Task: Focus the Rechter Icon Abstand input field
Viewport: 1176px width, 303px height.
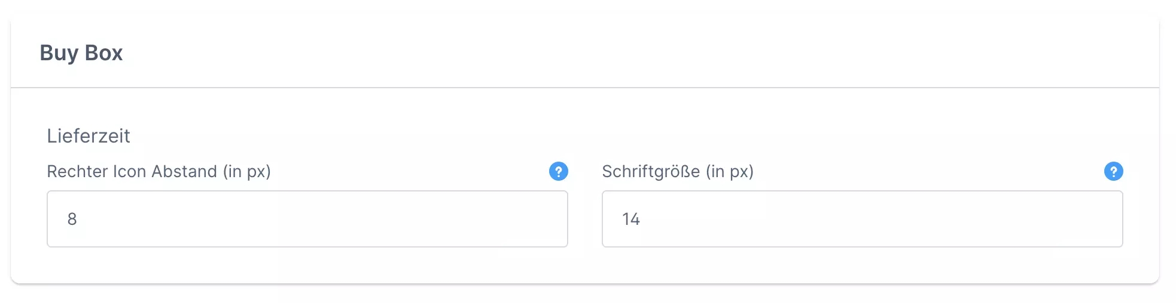Action: click(x=307, y=219)
